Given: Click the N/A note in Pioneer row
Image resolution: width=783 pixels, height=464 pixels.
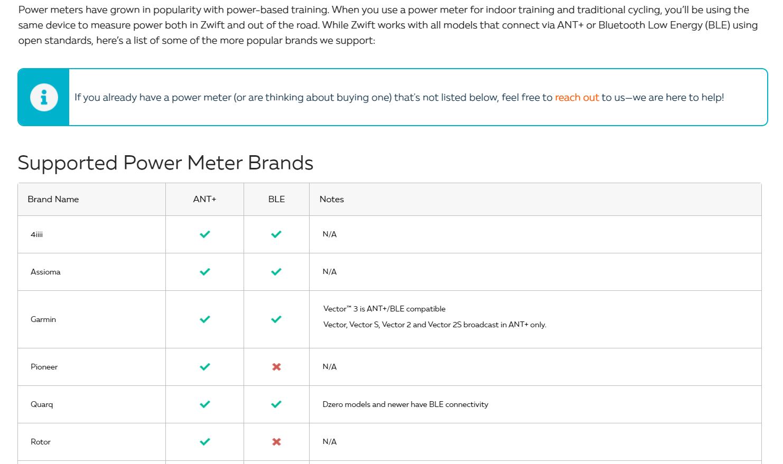Looking at the screenshot, I should click(330, 367).
